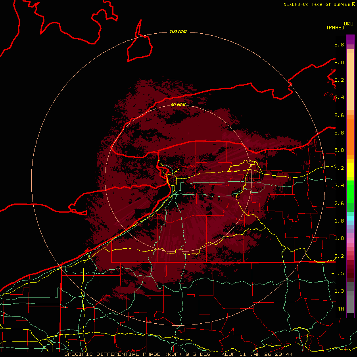Click the pink color scale segment
357x357 pixels.
[x=350, y=240]
